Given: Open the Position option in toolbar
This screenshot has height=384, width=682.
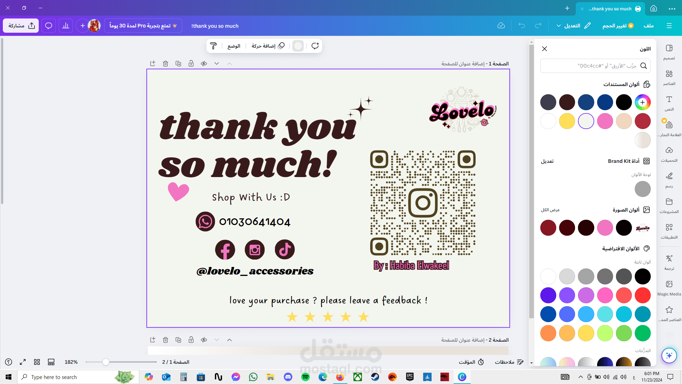Looking at the screenshot, I should (x=234, y=46).
